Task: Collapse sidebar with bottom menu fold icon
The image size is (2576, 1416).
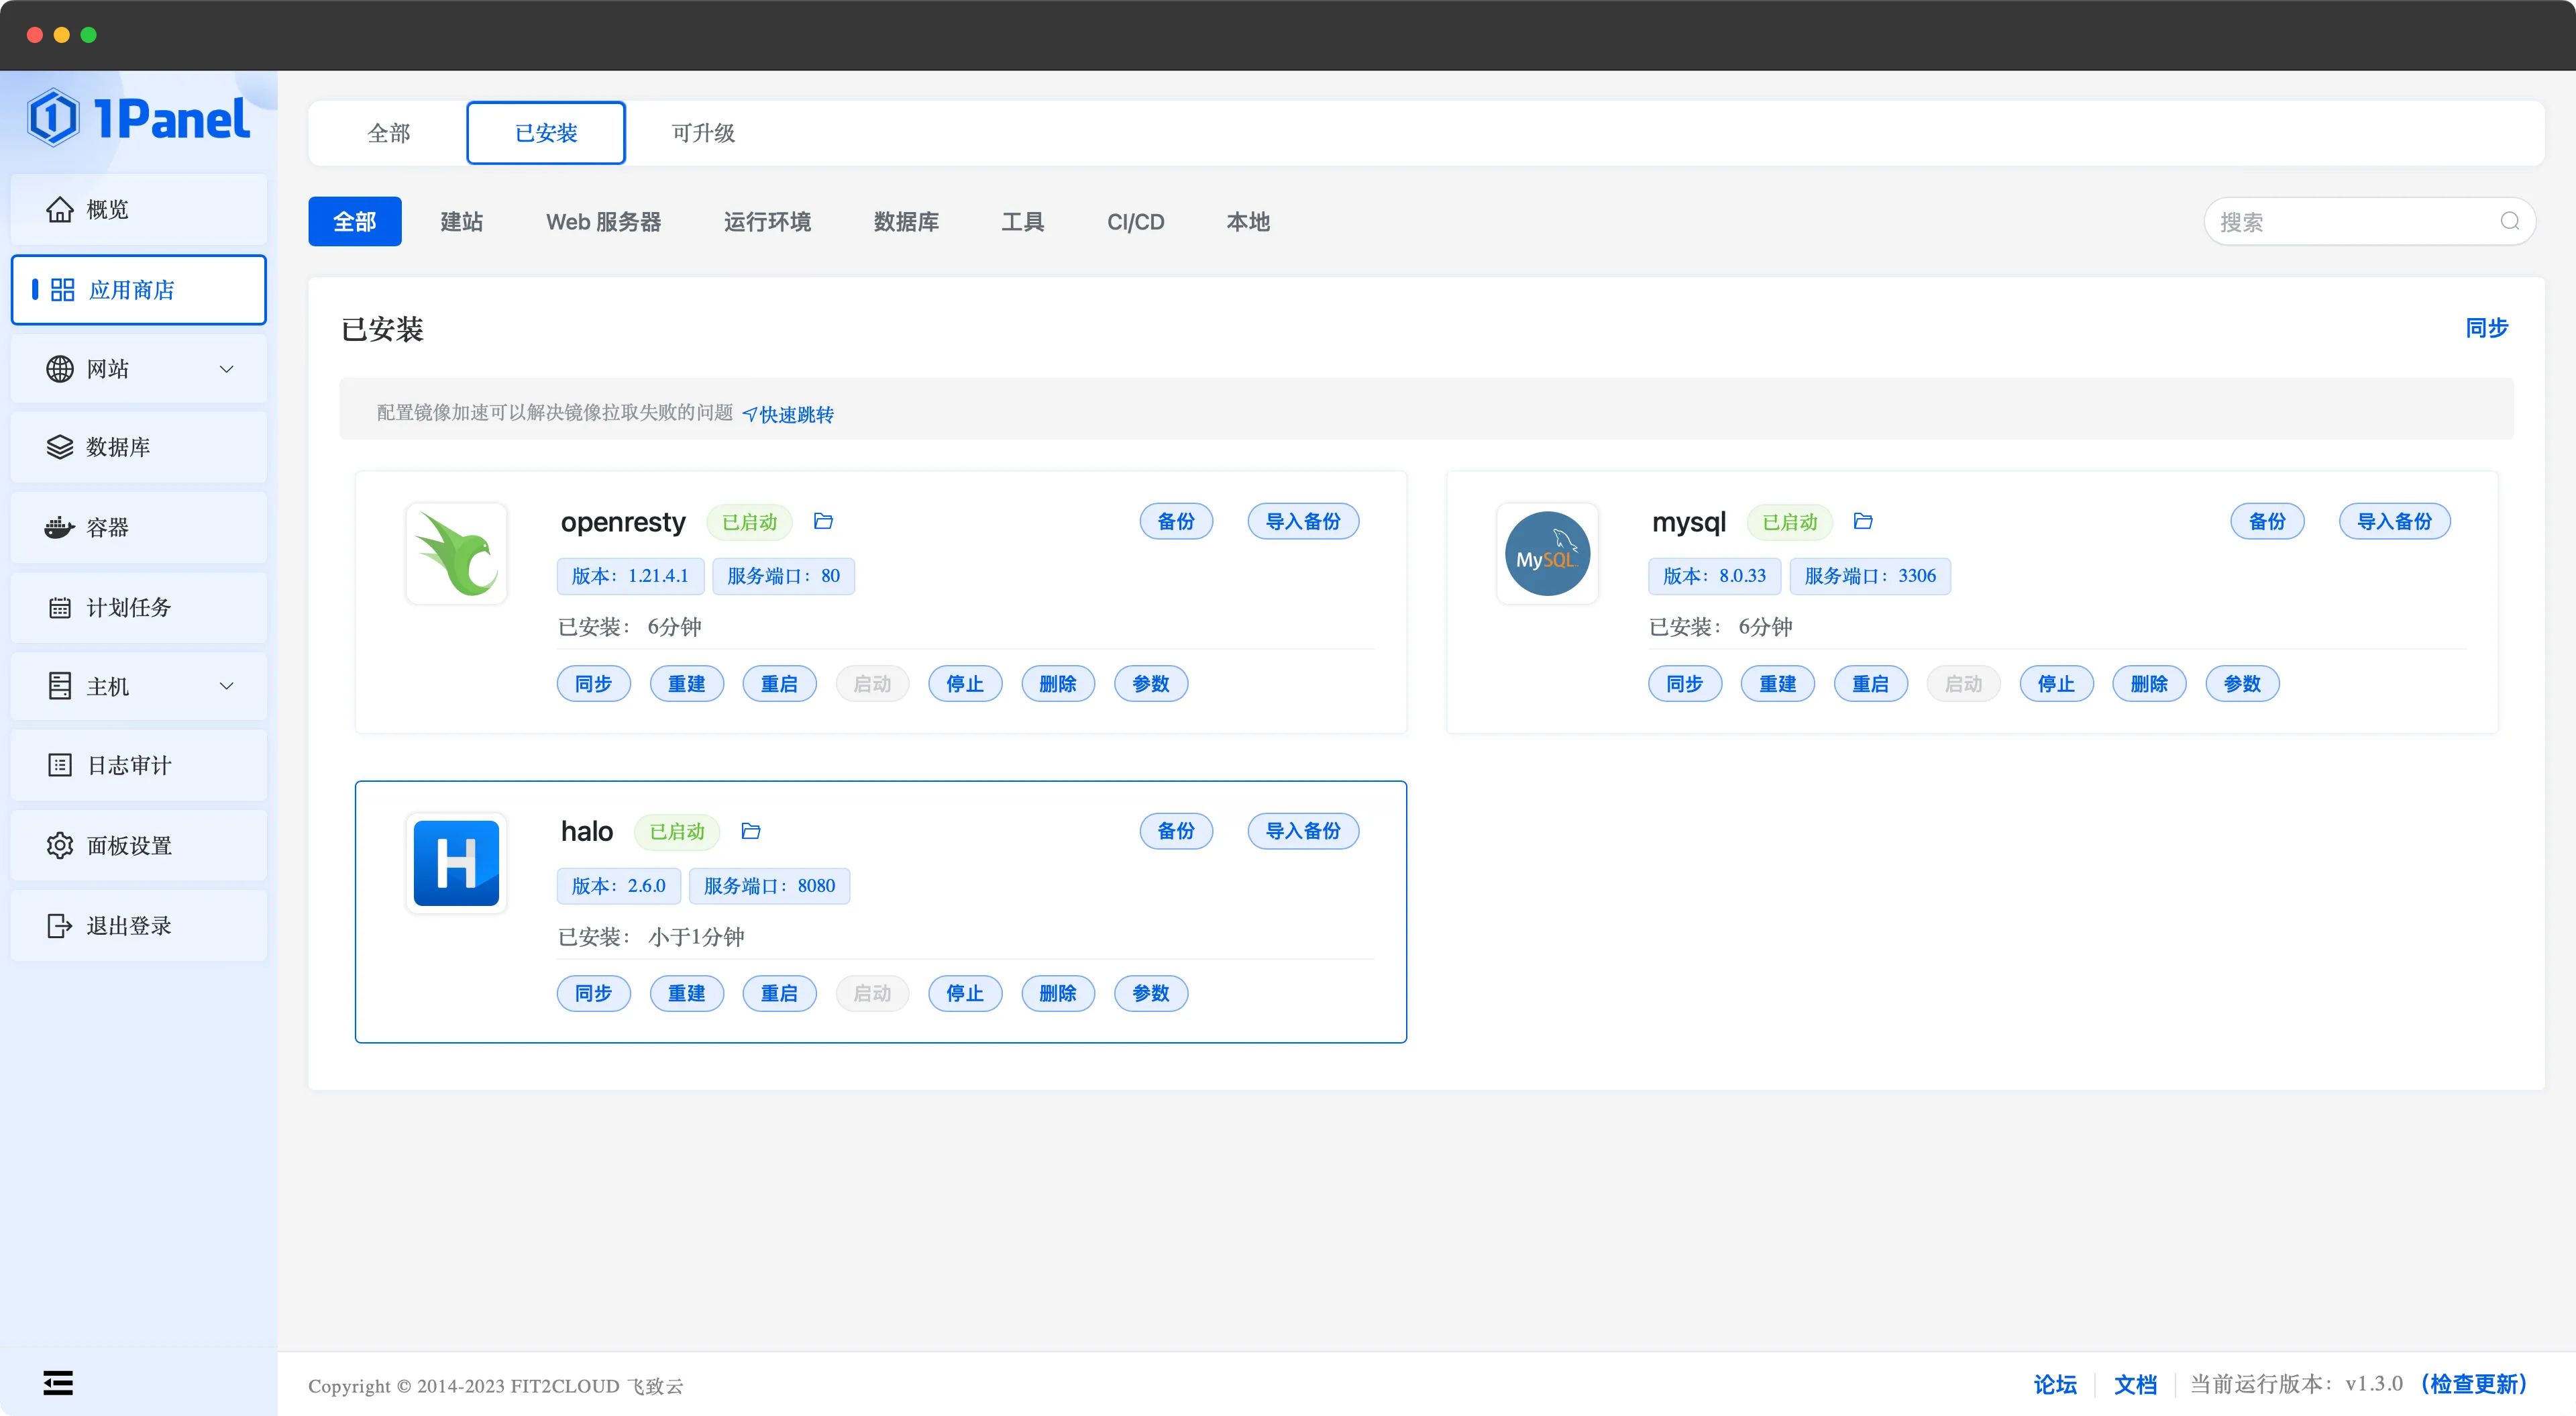Action: point(58,1383)
